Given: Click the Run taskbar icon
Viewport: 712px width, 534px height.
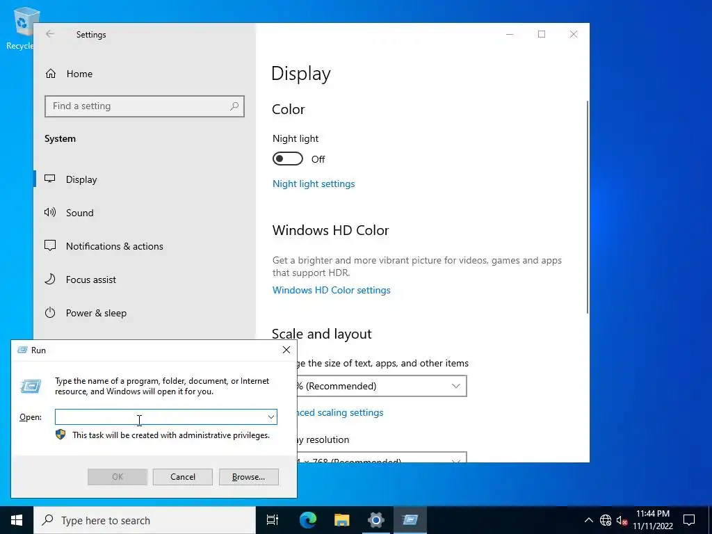Looking at the screenshot, I should click(410, 520).
